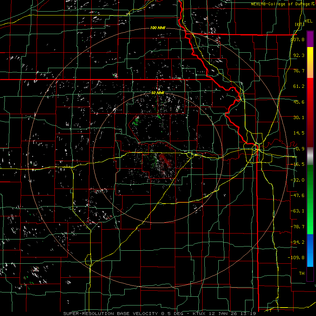Click the light blue segment of the color bar
Viewport: 316px width, 316px height.
tap(310, 250)
